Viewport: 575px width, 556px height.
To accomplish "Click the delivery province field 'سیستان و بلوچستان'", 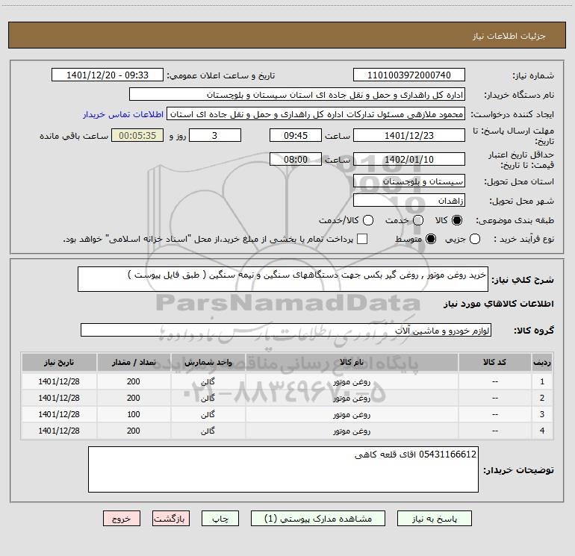I will click(x=409, y=181).
